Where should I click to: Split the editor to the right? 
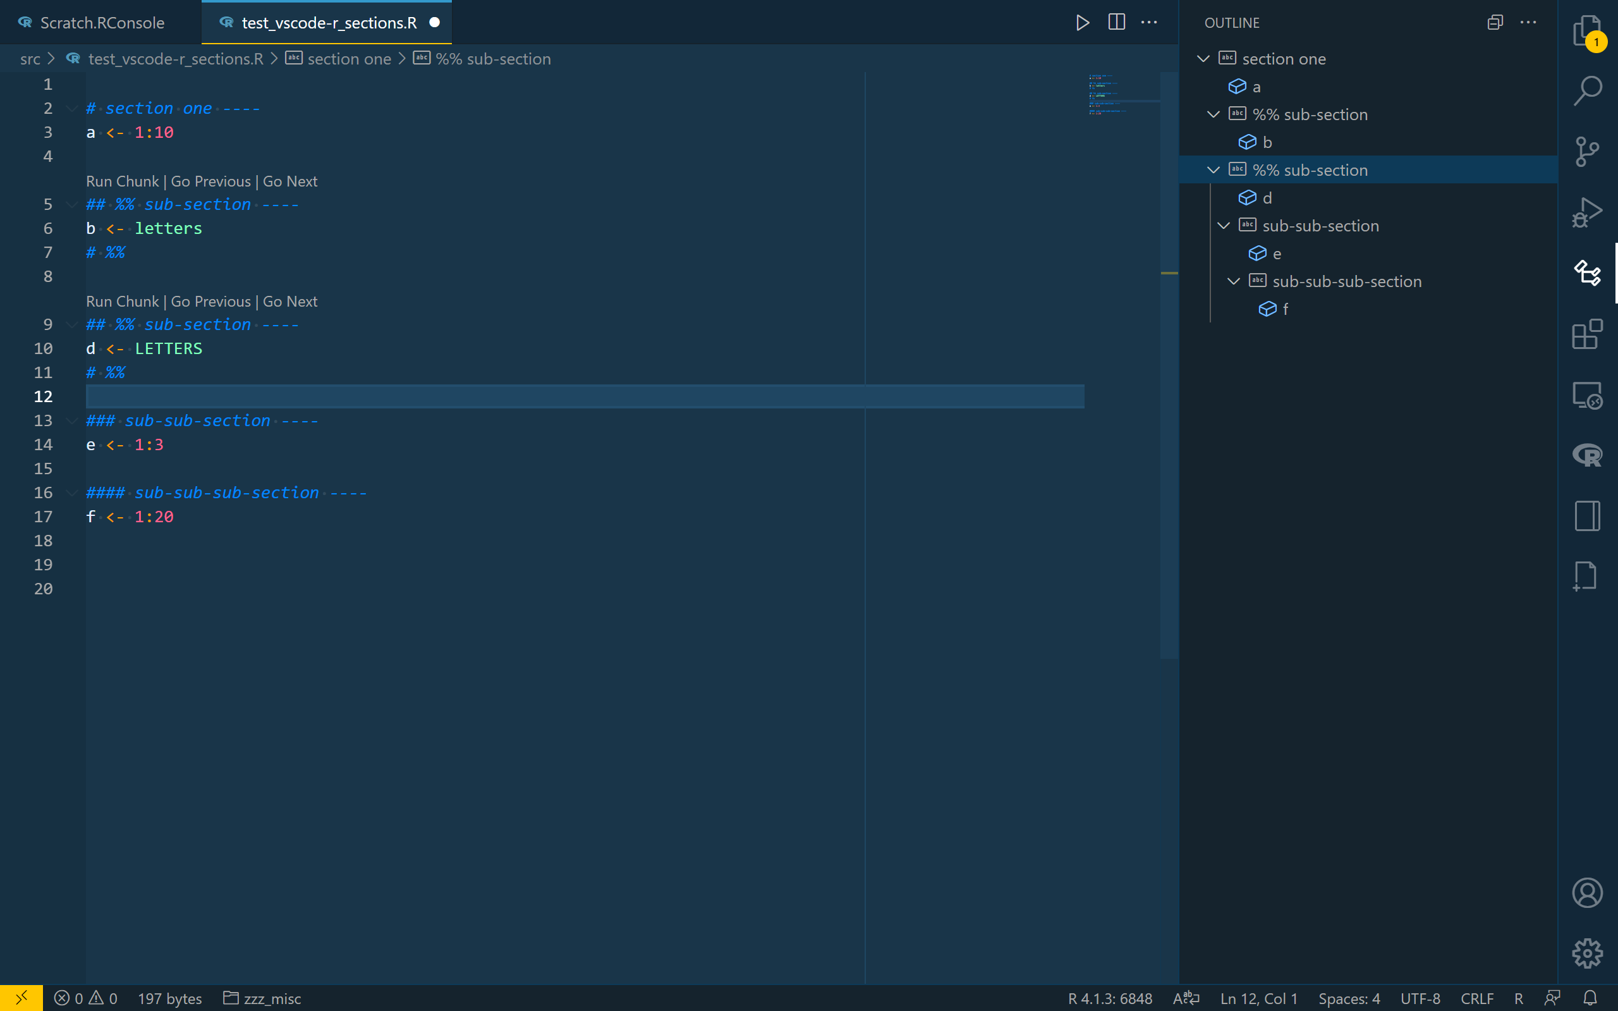click(x=1116, y=23)
